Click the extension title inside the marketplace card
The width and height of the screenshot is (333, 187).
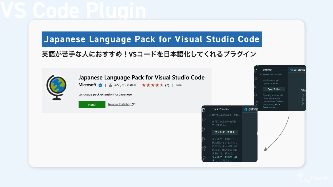point(142,77)
